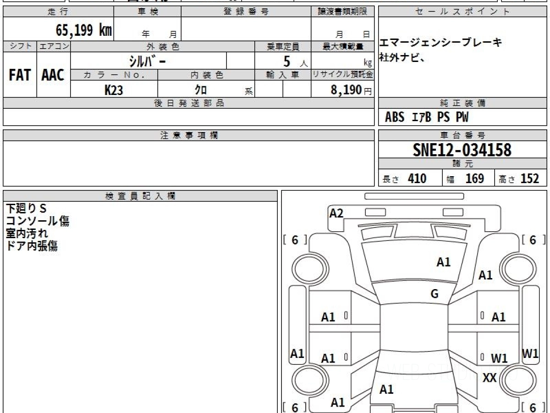Viewport: 550px width, 413px height.
Task: Select the 車台番号 header
Action: tap(463, 135)
